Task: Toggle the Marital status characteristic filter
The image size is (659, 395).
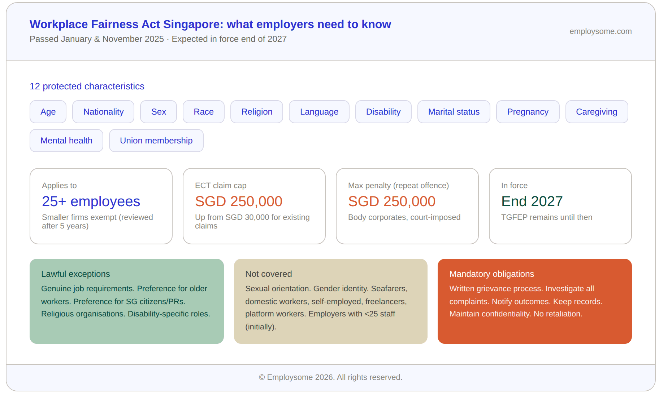Action: (453, 112)
